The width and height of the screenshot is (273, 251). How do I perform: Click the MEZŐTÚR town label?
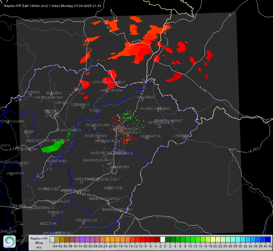pos(48,223)
